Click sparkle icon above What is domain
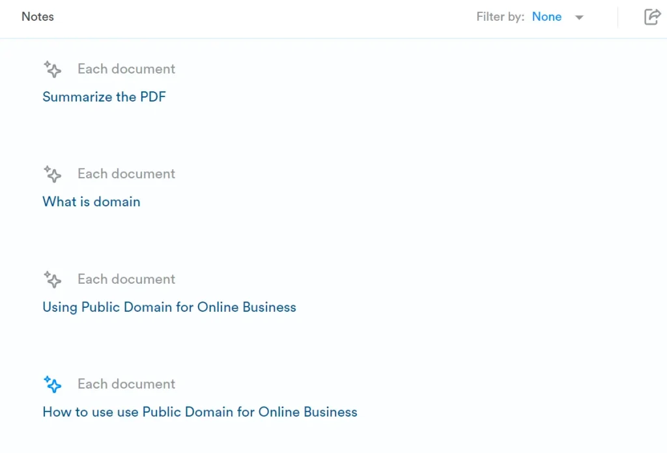 click(52, 174)
